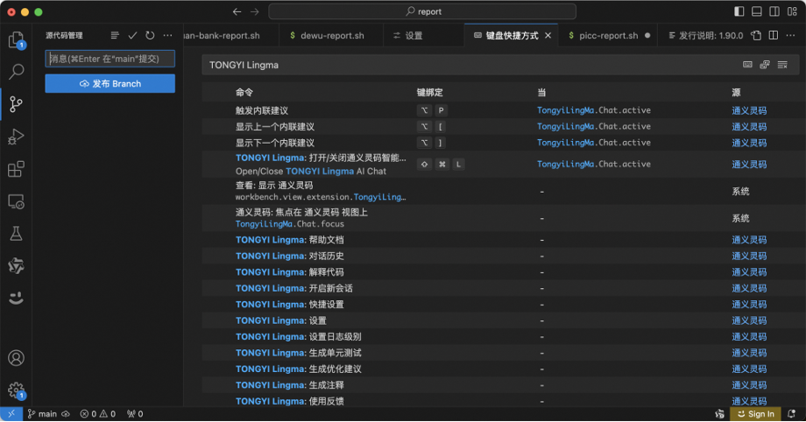Toggle the secondary side bar layout button
This screenshot has width=806, height=422.
pos(774,11)
